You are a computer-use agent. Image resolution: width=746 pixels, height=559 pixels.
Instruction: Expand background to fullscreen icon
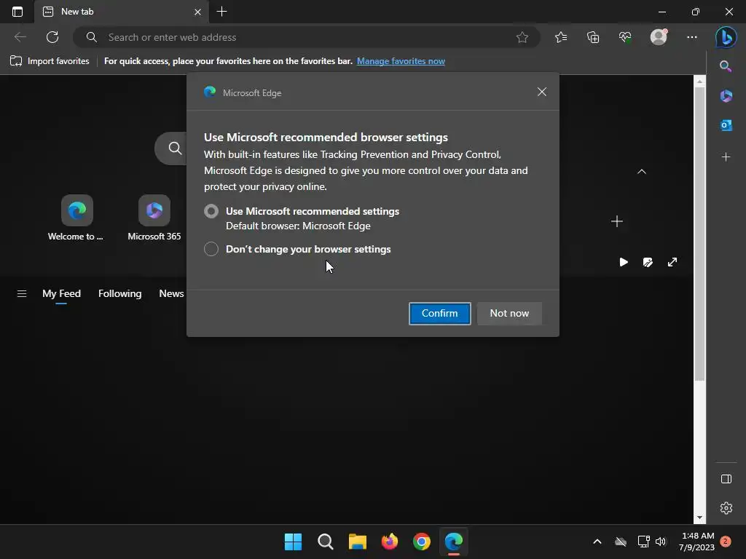coord(672,262)
